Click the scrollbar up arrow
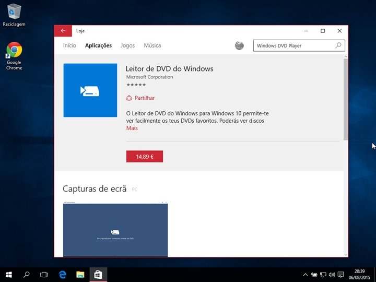 coord(346,56)
